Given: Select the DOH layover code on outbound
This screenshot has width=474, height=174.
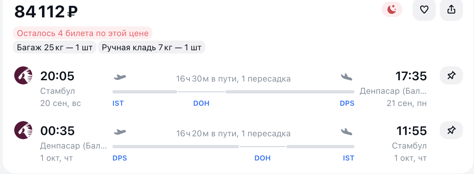Looking at the screenshot, I should click(x=201, y=103).
